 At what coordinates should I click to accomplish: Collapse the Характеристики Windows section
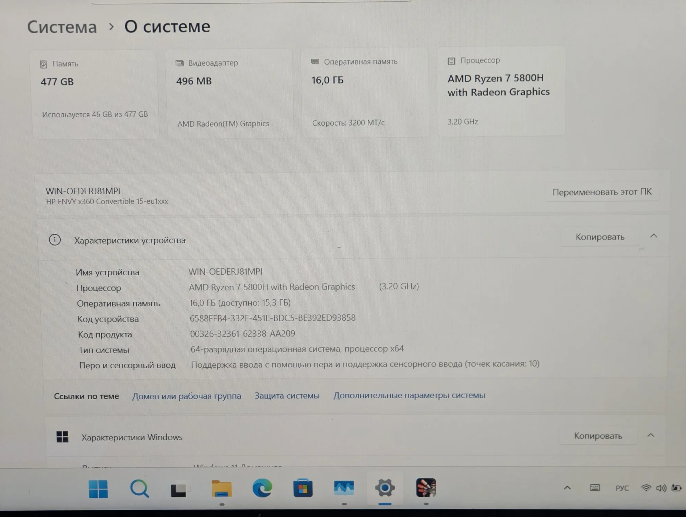tap(651, 435)
